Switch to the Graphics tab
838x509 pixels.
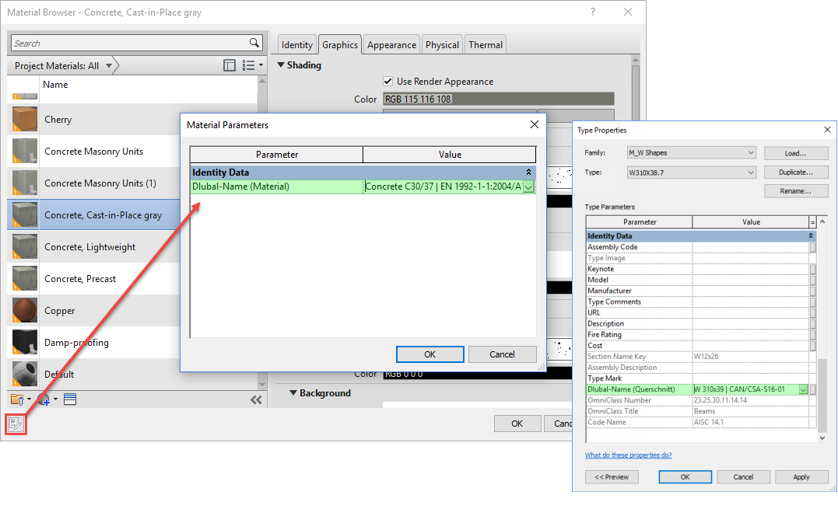point(340,45)
